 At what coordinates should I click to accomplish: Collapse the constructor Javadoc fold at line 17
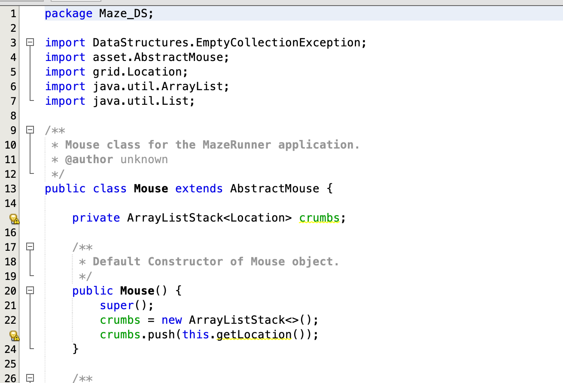coord(30,246)
